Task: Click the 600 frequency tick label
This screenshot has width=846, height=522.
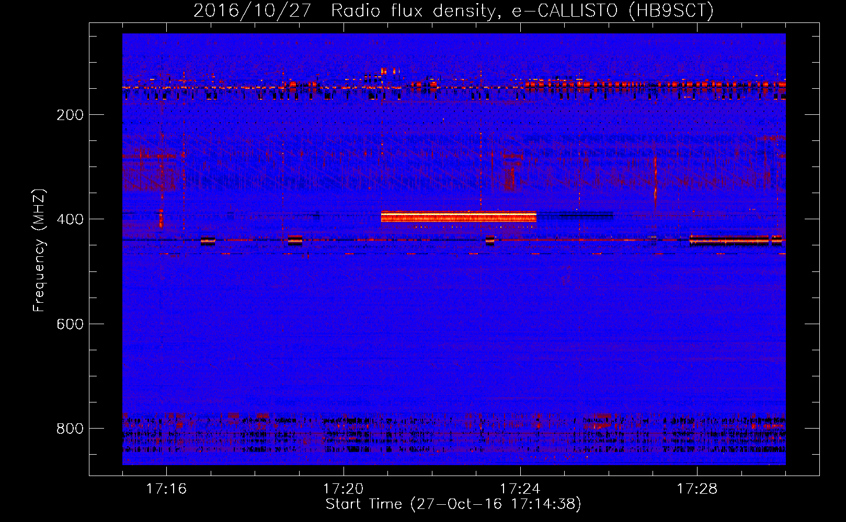Action: 70,324
